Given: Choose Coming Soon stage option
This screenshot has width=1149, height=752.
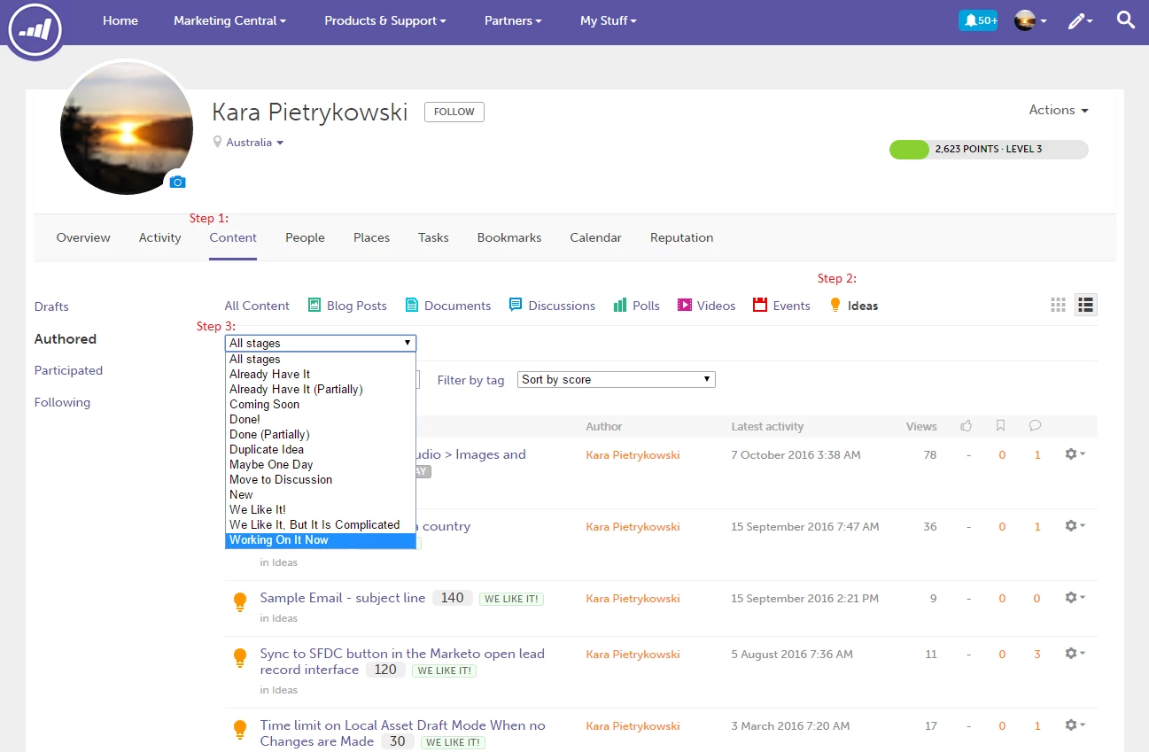Looking at the screenshot, I should coord(321,404).
